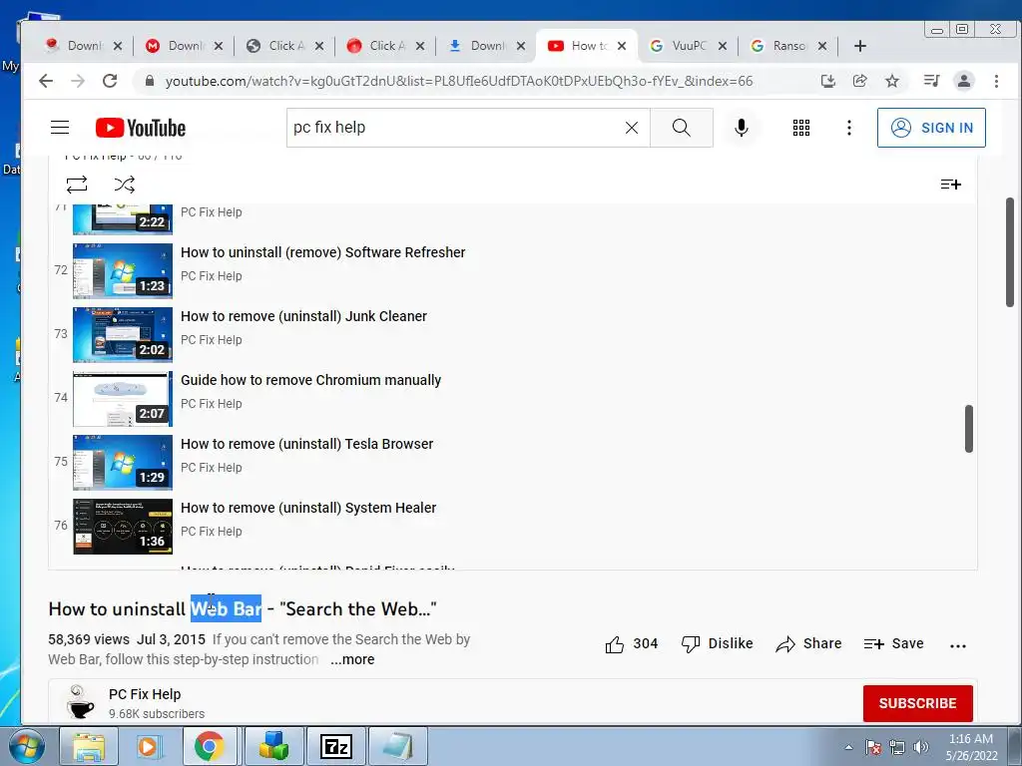The image size is (1022, 766).
Task: Show hidden tray icons arrow
Action: 848,747
